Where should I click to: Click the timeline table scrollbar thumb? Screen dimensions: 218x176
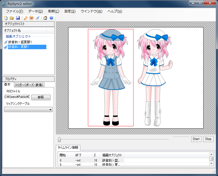point(211,159)
